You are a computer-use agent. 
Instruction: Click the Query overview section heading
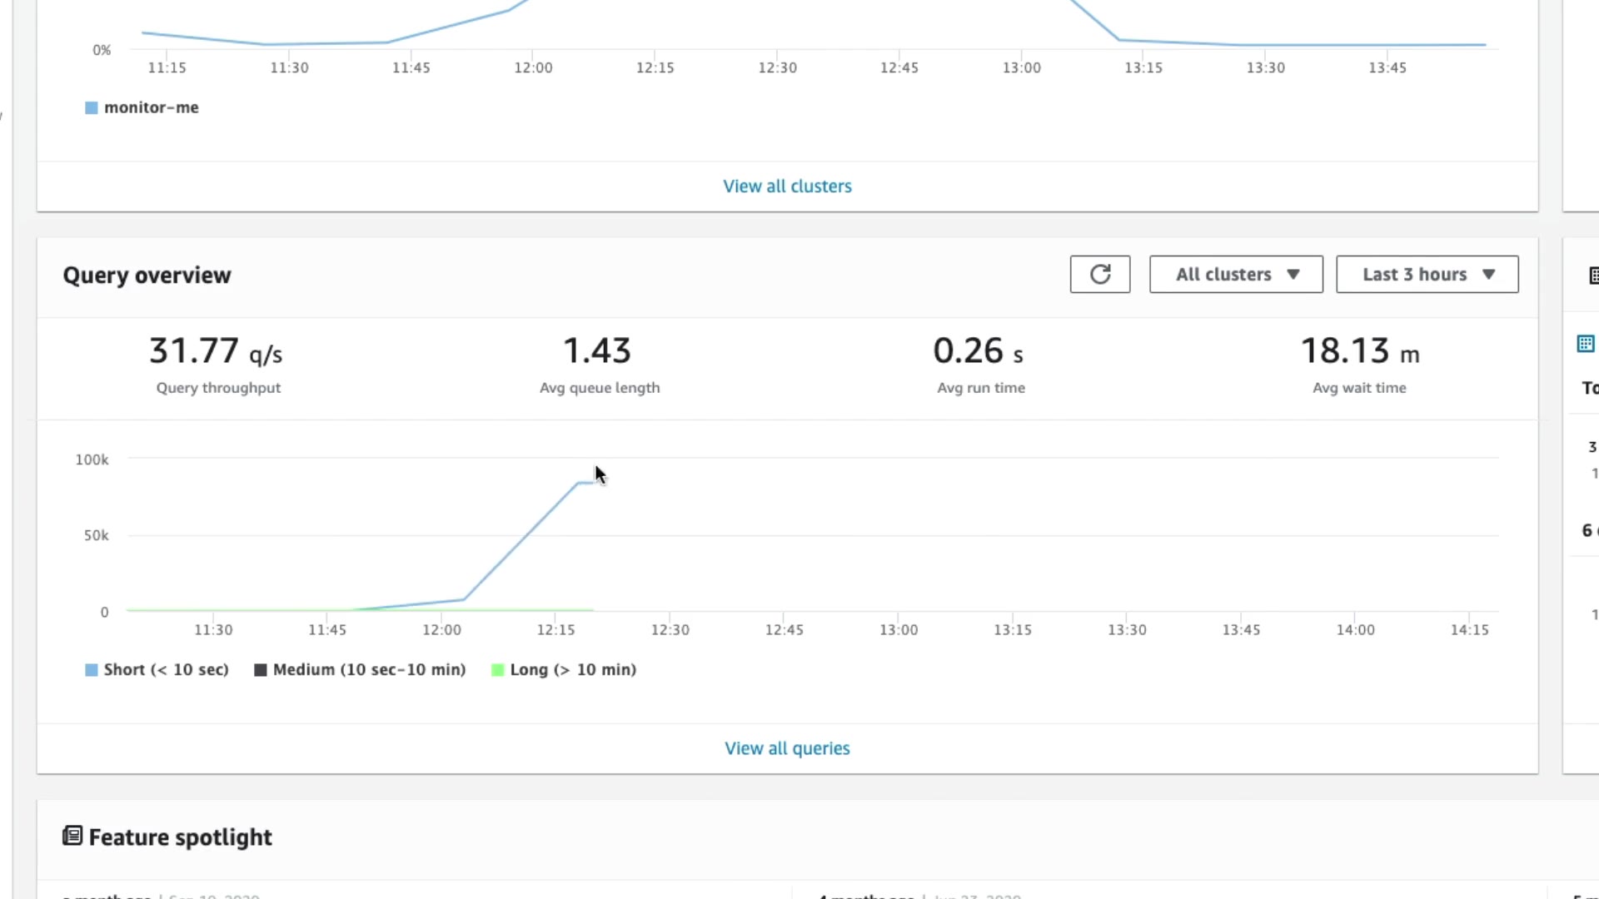147,276
